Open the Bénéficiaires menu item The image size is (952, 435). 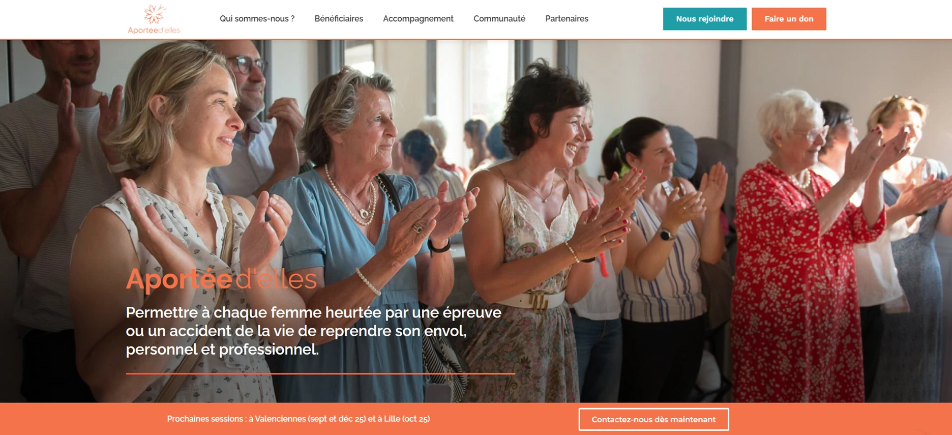pos(339,19)
